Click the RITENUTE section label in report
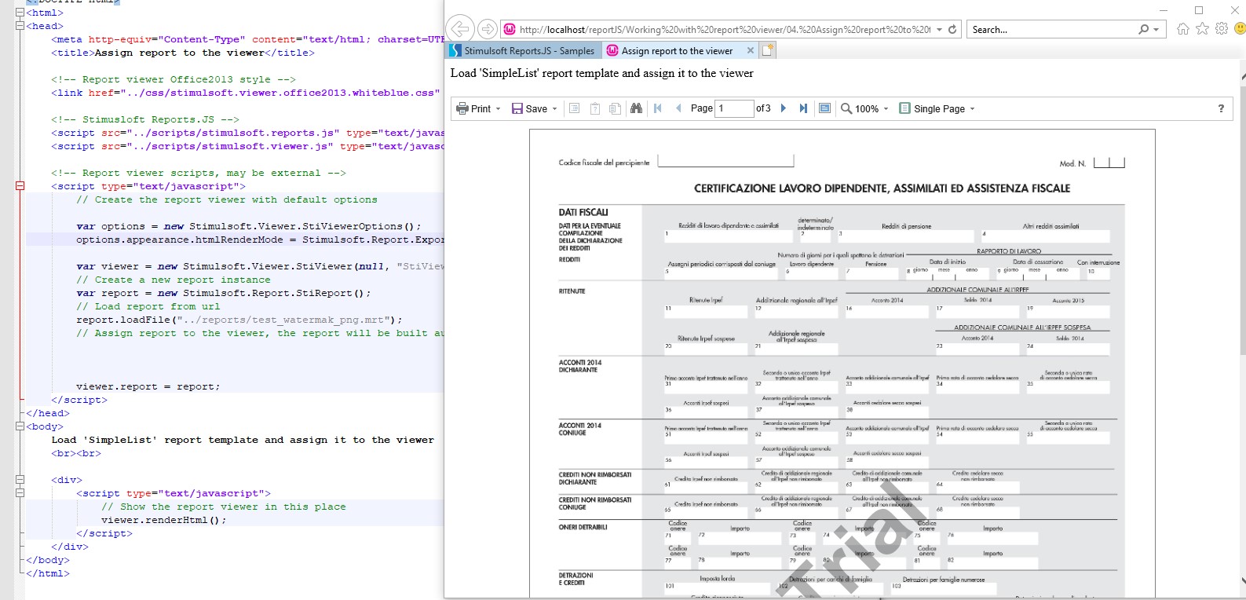Screen dimensions: 1246x600 (572, 291)
